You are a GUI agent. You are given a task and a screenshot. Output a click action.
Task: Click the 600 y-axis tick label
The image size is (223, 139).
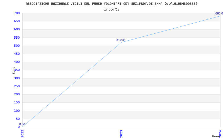pyautogui.click(x=17, y=29)
